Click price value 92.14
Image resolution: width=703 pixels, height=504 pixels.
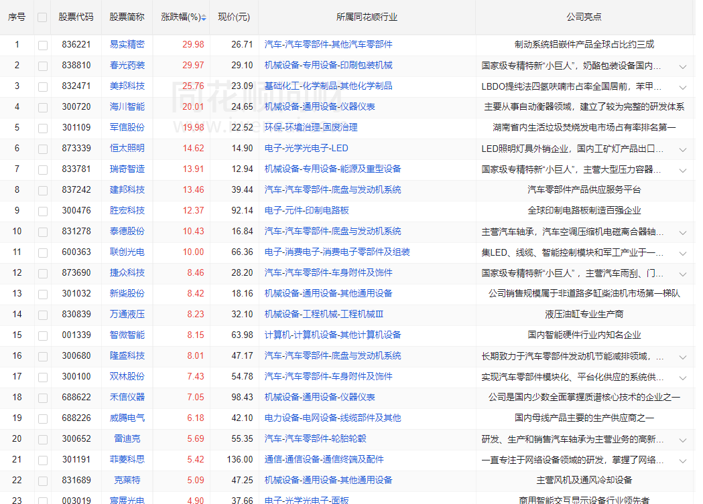point(242,210)
